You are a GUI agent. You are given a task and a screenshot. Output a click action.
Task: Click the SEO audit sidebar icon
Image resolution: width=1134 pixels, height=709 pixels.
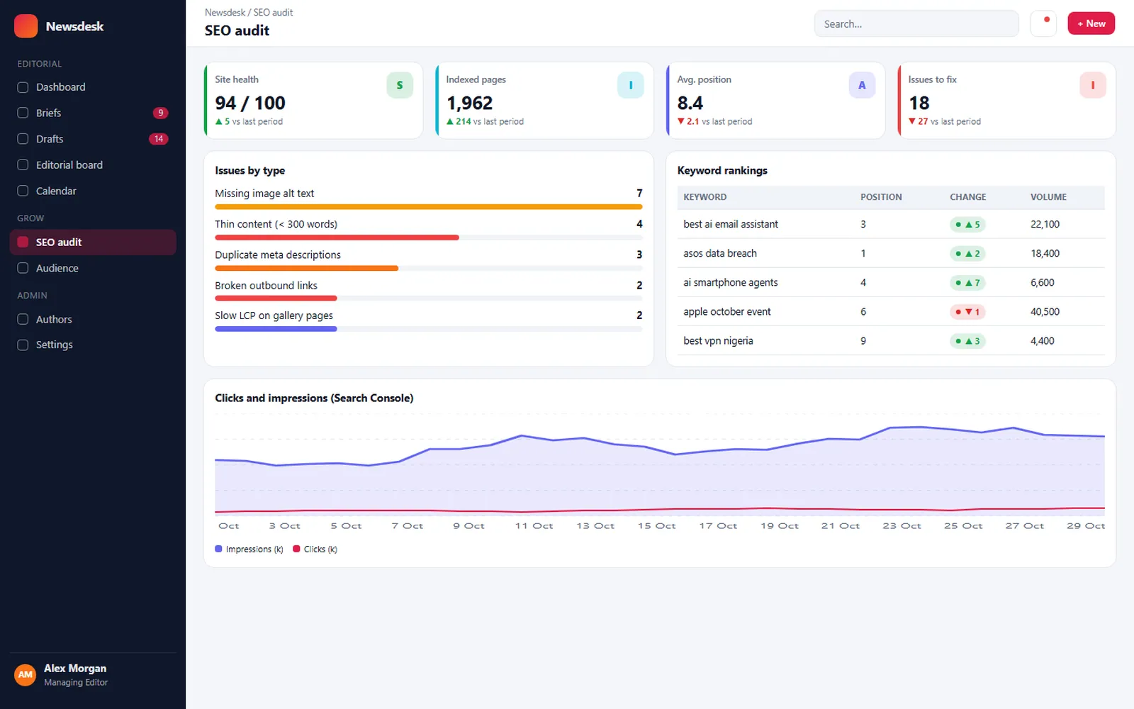click(23, 242)
